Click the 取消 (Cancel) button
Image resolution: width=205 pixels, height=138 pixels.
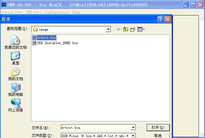[x=158, y=136]
